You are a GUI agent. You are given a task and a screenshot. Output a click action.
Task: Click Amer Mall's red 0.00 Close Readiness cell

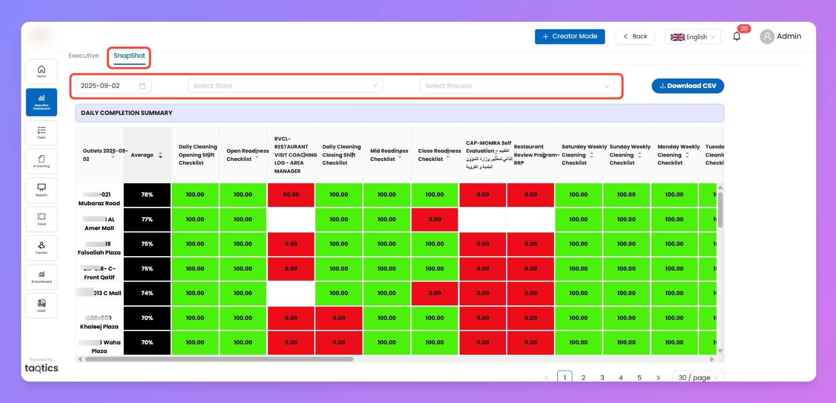coord(435,219)
